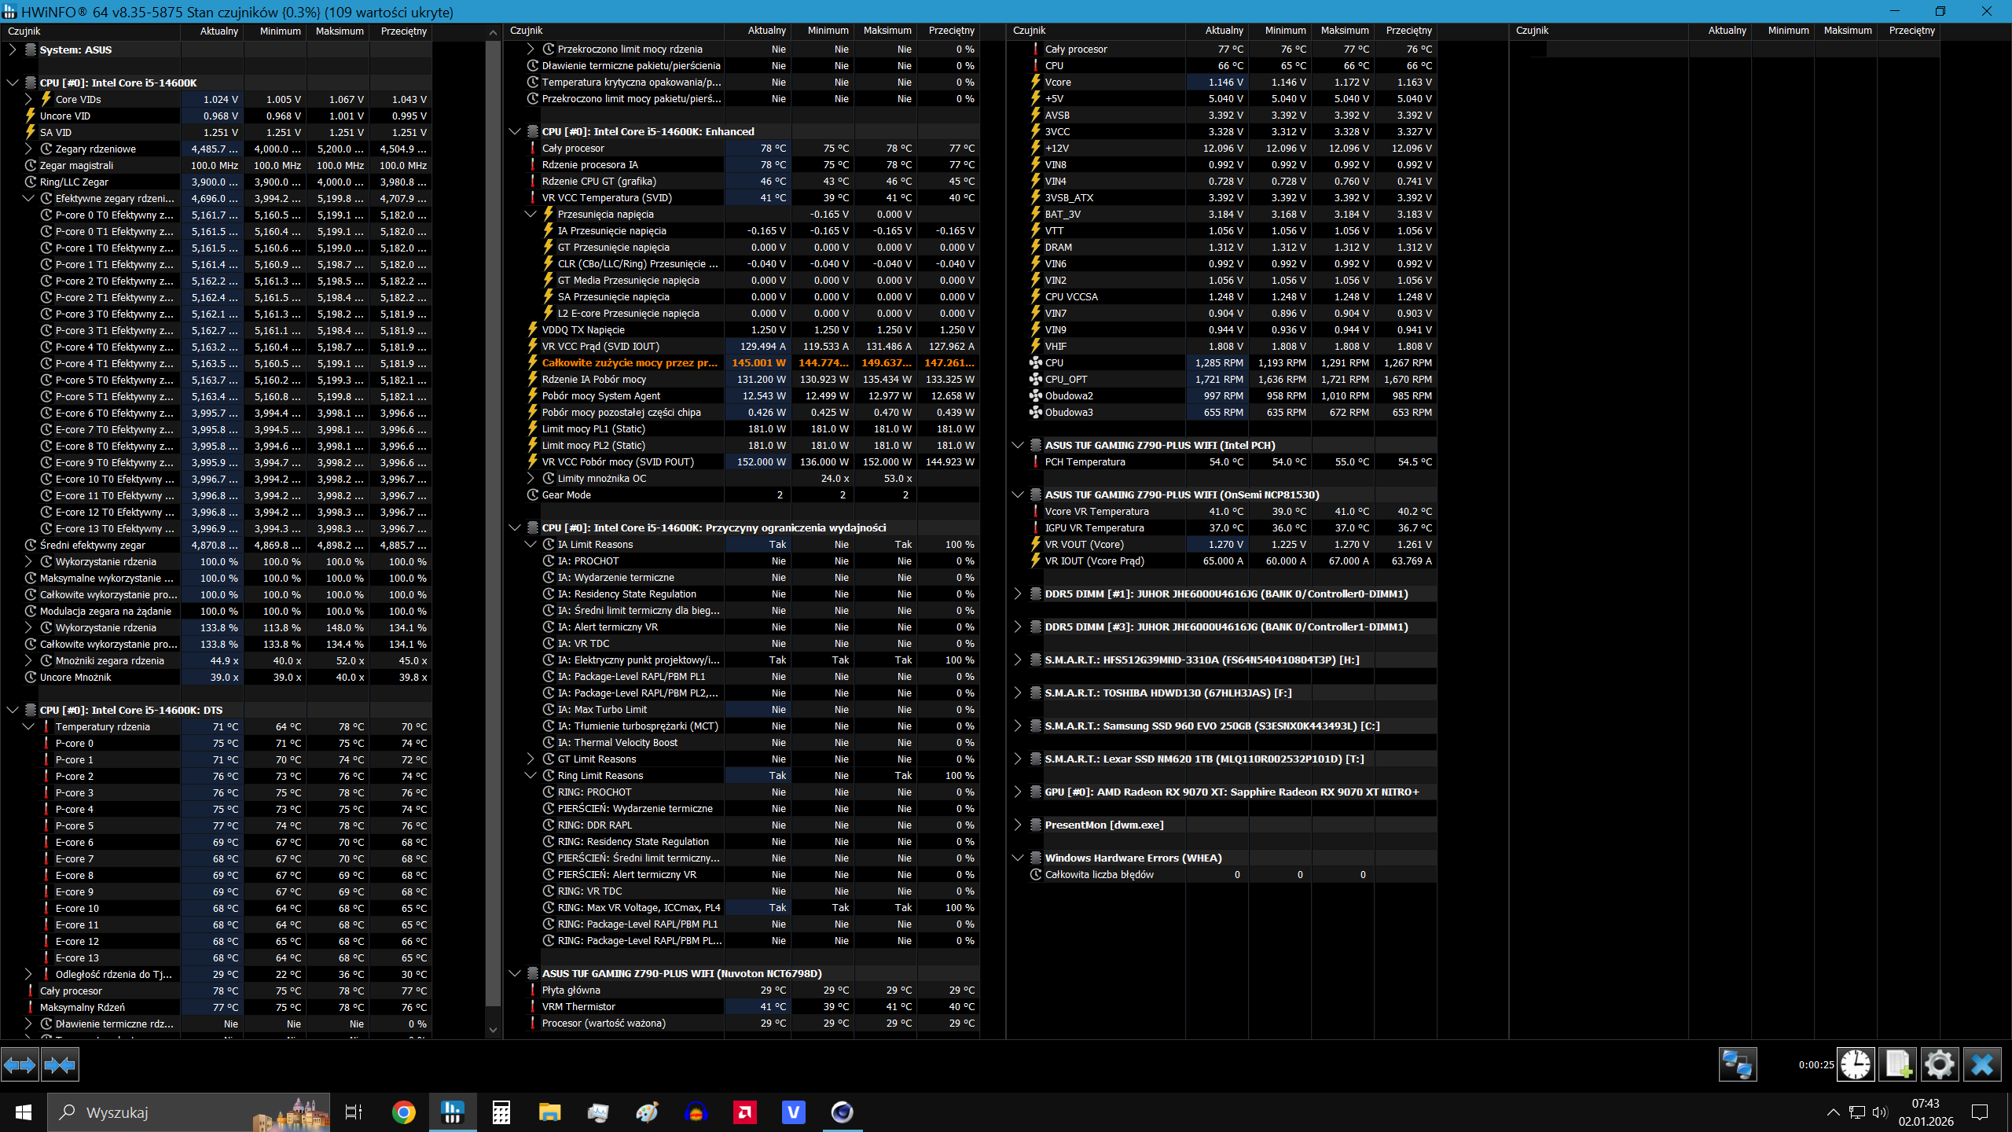Expand Core VIDs sensor entry
The width and height of the screenshot is (2012, 1132).
click(28, 99)
